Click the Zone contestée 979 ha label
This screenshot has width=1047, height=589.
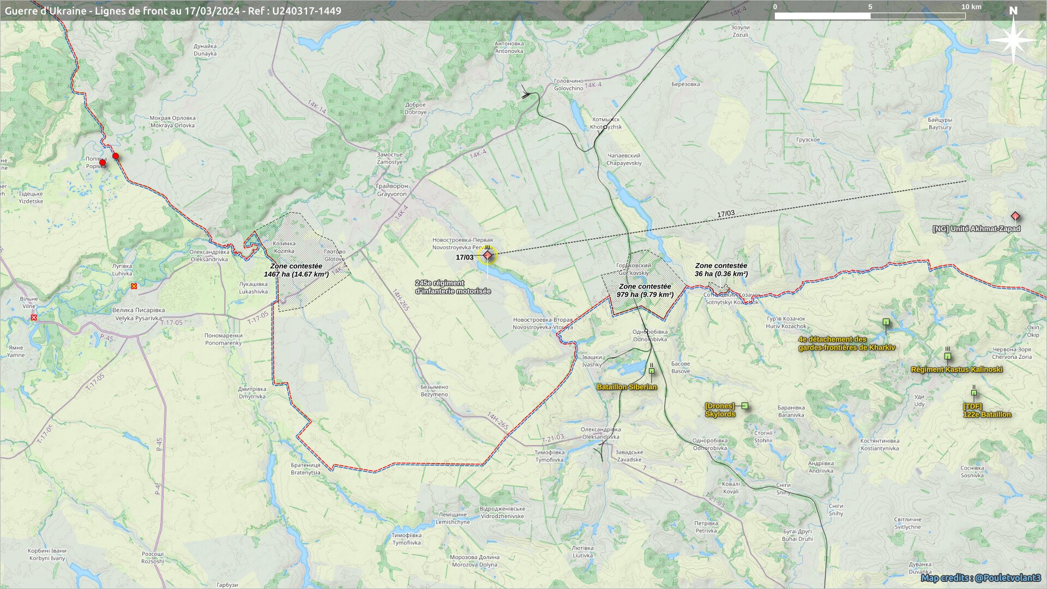[x=645, y=290]
